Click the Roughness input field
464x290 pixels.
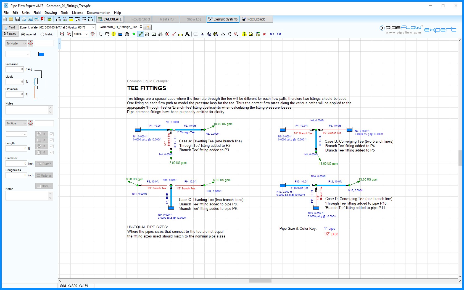pyautogui.click(x=16, y=175)
